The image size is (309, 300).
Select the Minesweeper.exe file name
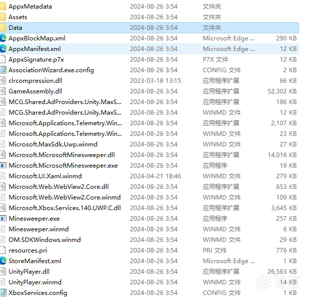coord(34,219)
